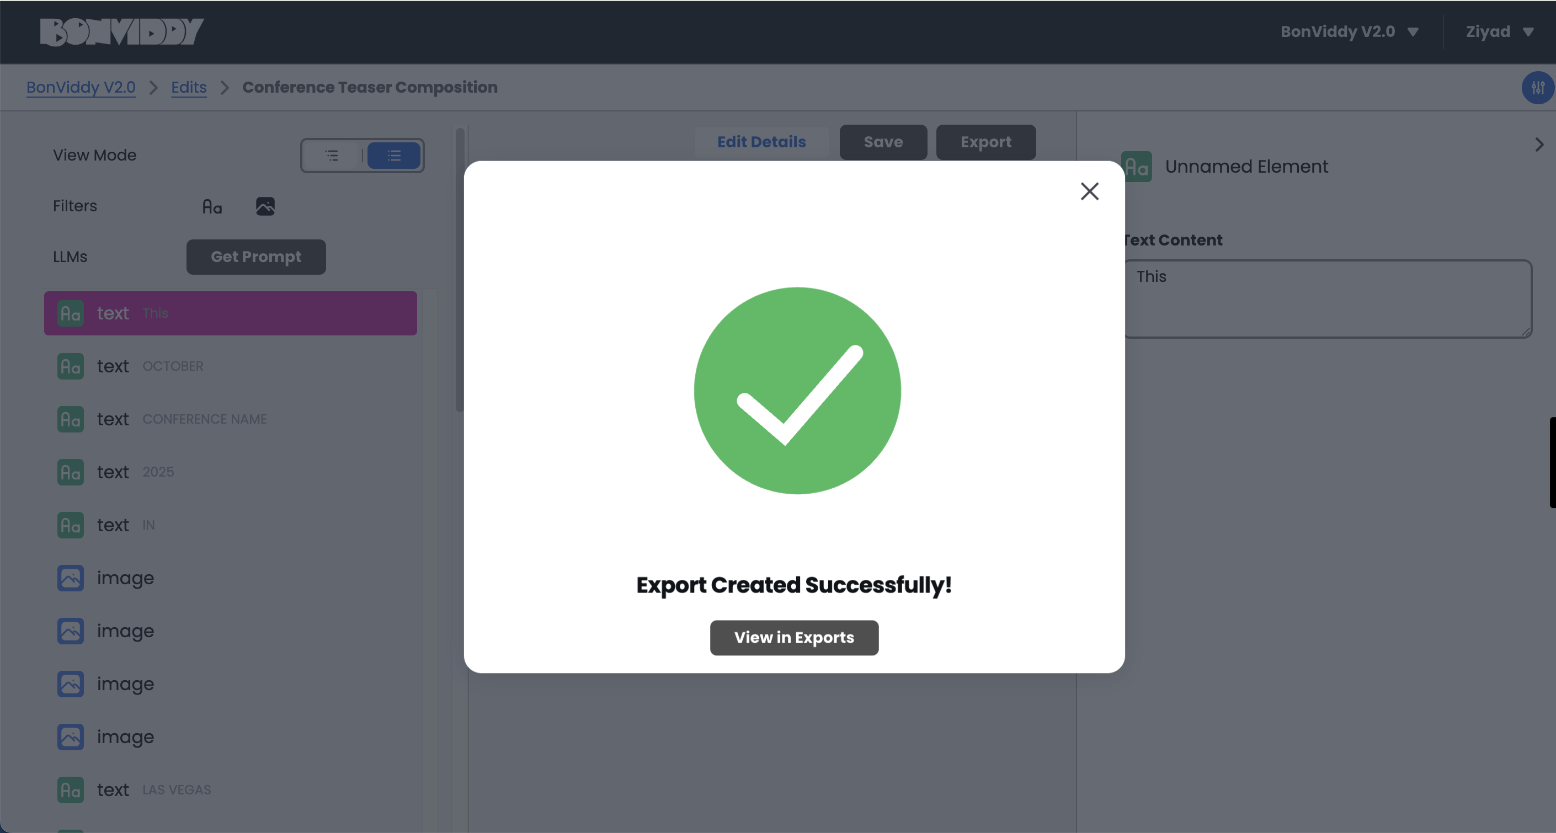Click in the Text Content field
Image resolution: width=1556 pixels, height=833 pixels.
(x=1327, y=299)
